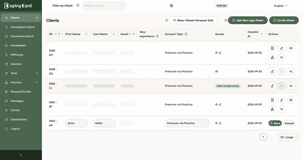Open the 20 / page size dropdown

288,137
